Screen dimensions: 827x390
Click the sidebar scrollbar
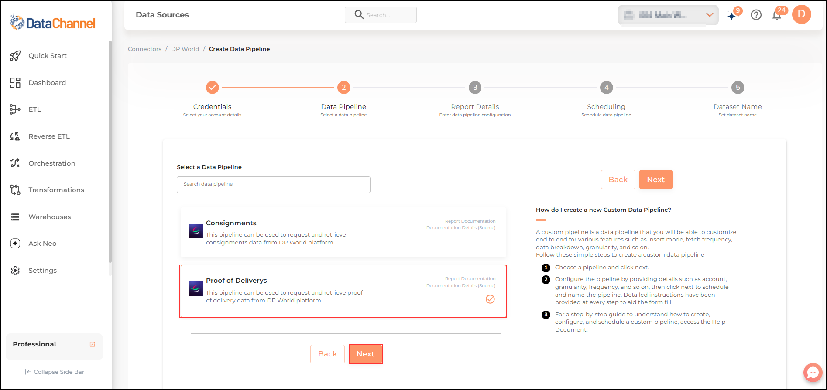click(110, 153)
